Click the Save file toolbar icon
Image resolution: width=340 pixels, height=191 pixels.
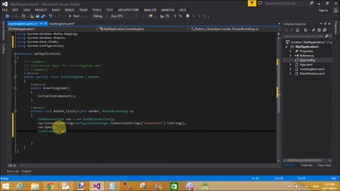click(38, 16)
